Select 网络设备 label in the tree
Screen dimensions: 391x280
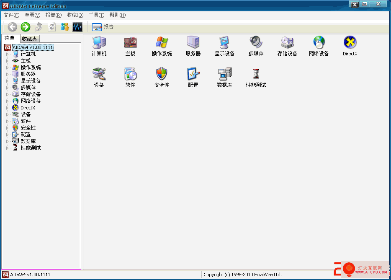coord(31,101)
